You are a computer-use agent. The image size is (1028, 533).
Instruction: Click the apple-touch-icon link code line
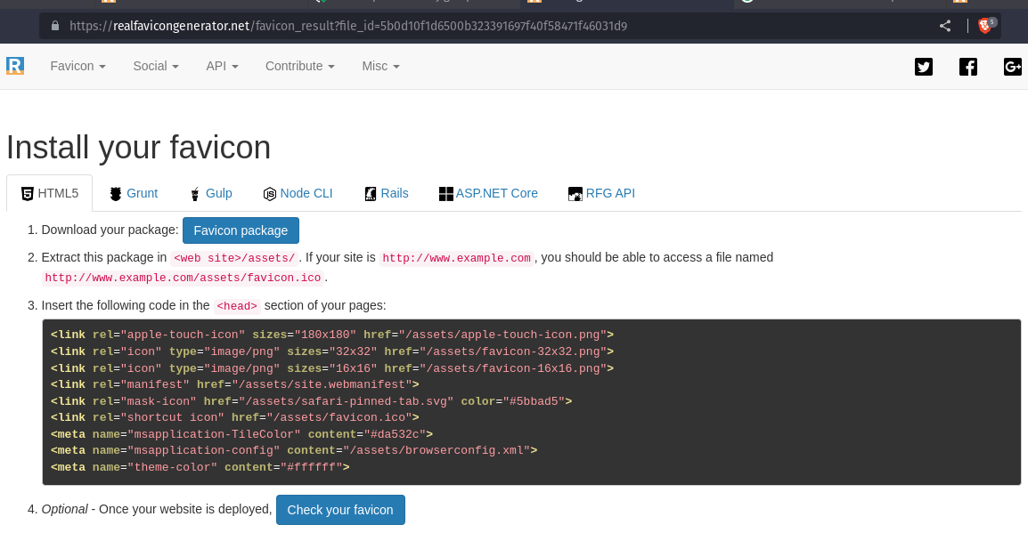click(x=331, y=335)
